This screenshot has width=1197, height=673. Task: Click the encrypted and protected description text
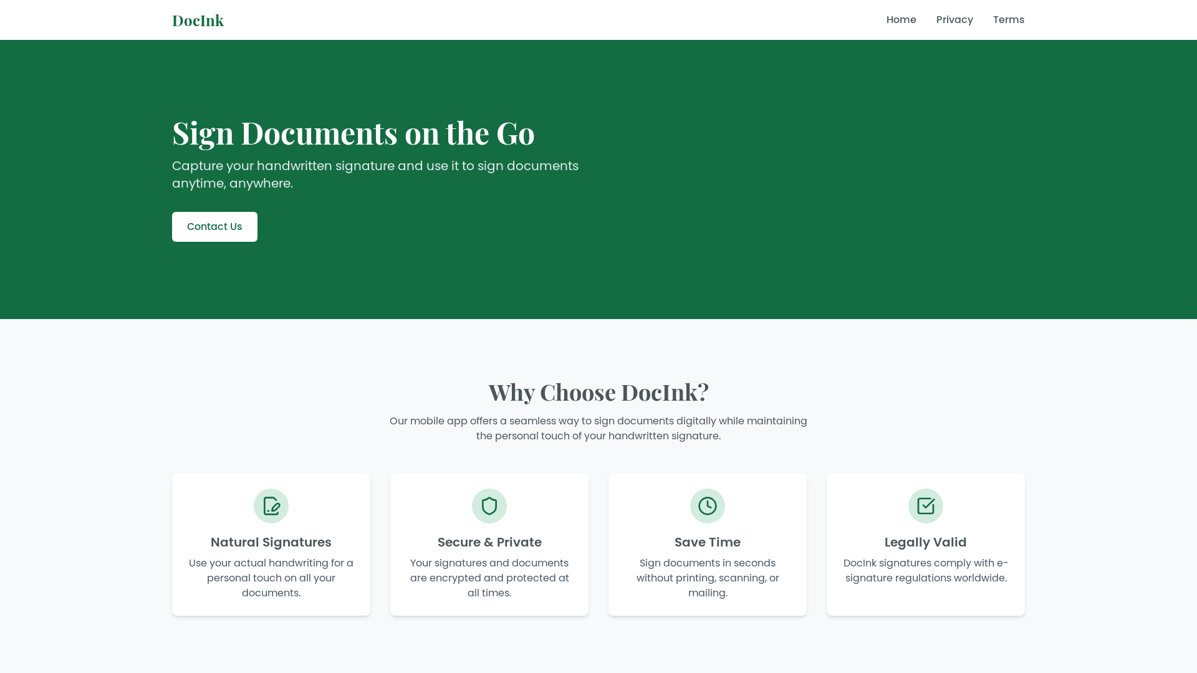pos(489,578)
